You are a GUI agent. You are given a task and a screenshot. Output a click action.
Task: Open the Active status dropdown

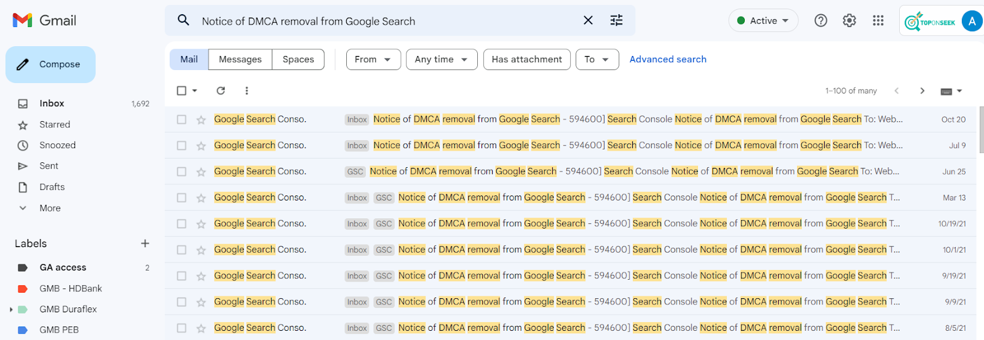pyautogui.click(x=763, y=20)
